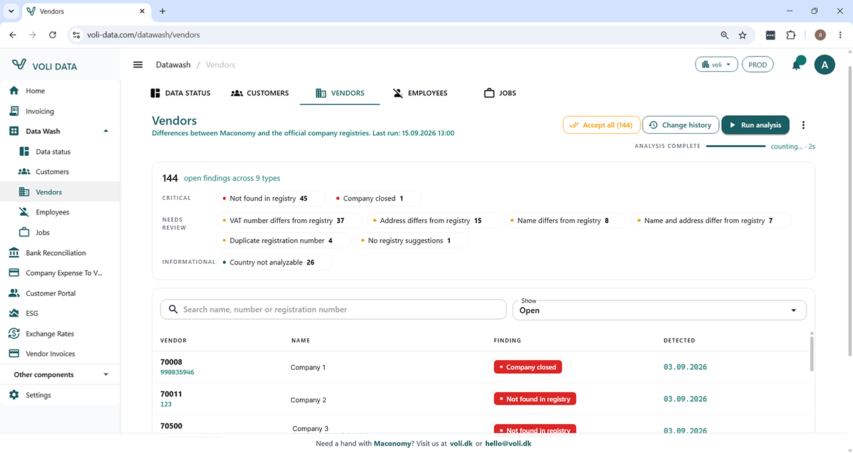Filter by Country not analyzable 26
Screen dimensions: 853x453
click(x=275, y=262)
